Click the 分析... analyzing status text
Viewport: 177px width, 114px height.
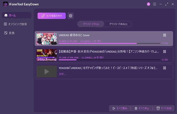tap(62, 74)
